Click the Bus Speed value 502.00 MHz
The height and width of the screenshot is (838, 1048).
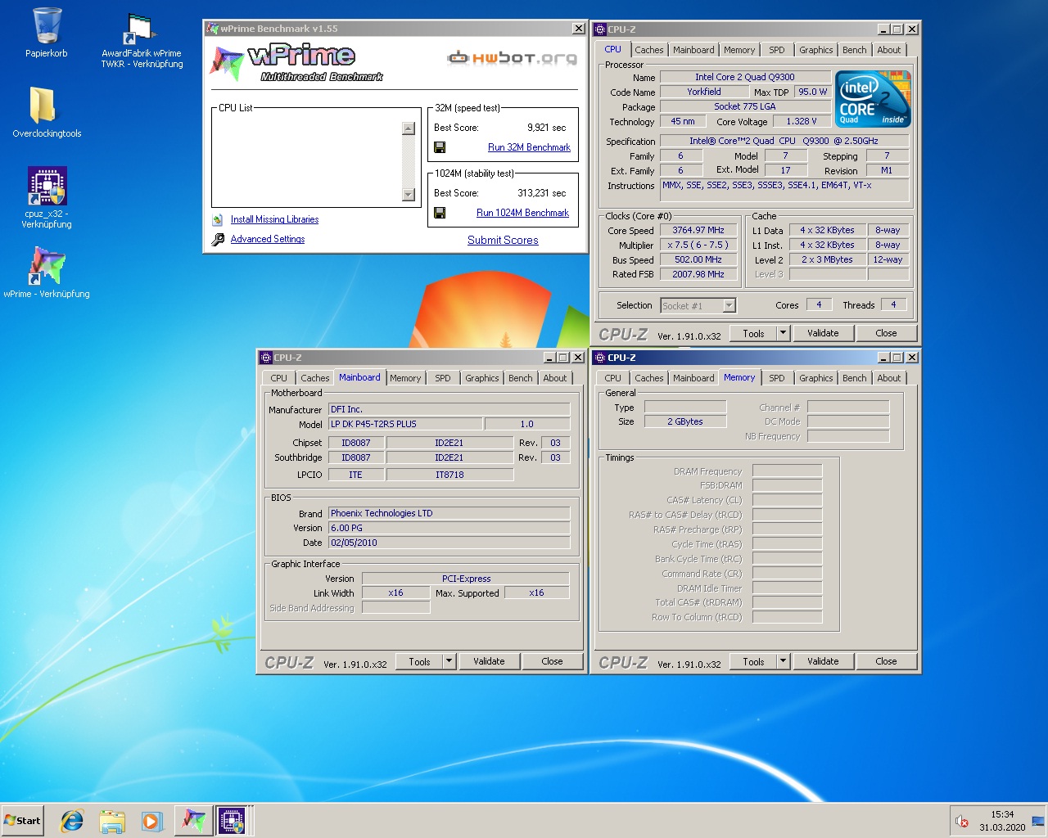698,259
